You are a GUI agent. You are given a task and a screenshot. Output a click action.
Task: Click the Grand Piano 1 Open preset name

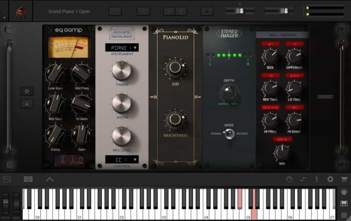tap(69, 11)
